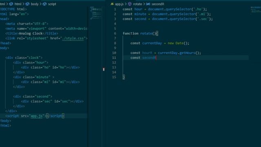Screen dimensions: 261x147
Task: Click the 'body' breadcrumb in left editor
Action: [x=35, y=4]
